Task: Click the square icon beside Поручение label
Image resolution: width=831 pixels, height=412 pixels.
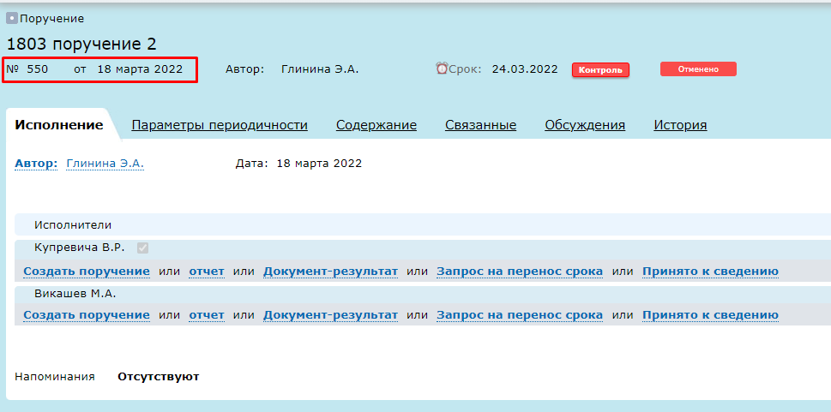Action: pyautogui.click(x=12, y=19)
